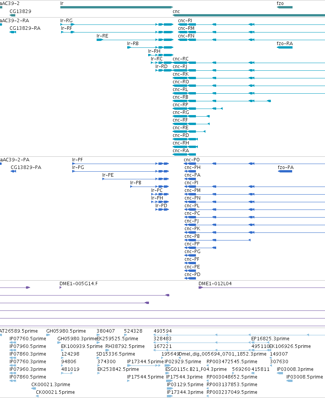Click the cnc gene label
The height and width of the screenshot is (398, 325).
[x=176, y=11]
